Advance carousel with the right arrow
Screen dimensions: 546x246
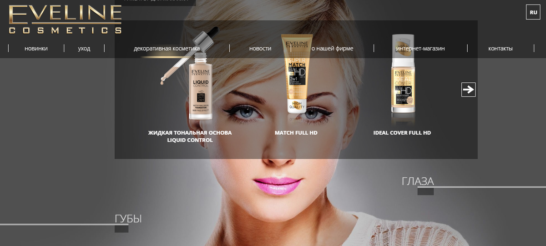tap(468, 90)
